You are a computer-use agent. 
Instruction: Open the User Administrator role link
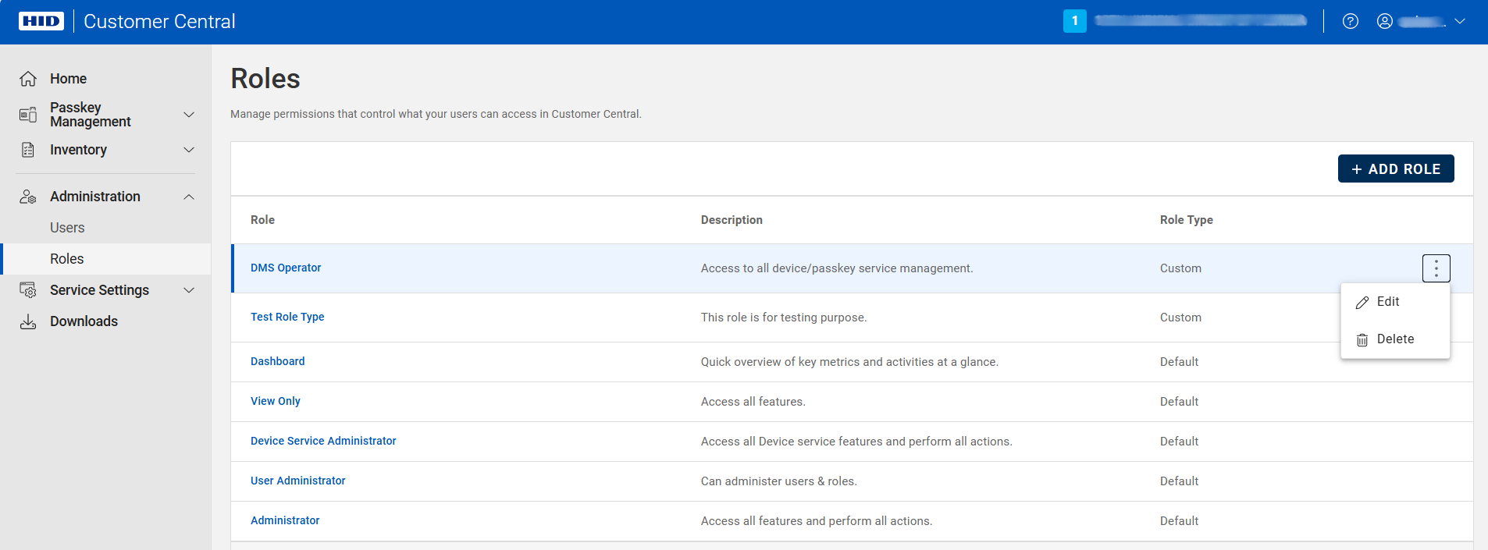298,481
